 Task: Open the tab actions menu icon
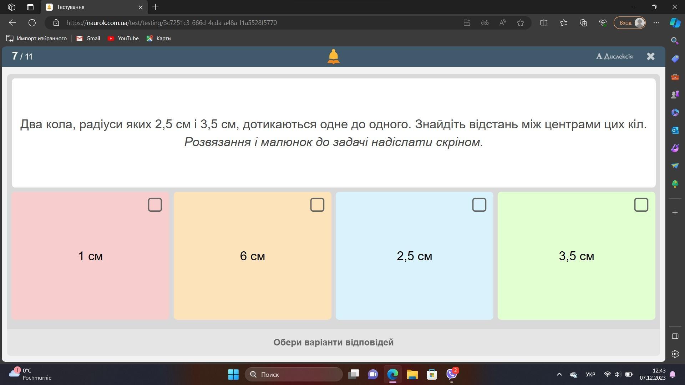(30, 7)
